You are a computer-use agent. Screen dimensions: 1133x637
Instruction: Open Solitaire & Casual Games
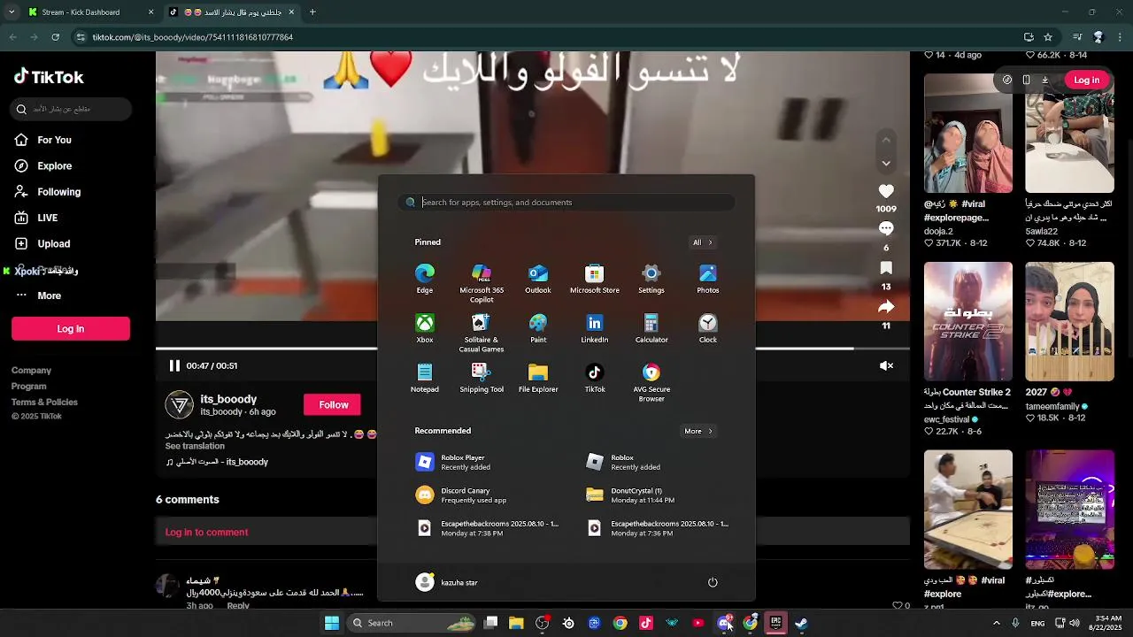pyautogui.click(x=482, y=333)
